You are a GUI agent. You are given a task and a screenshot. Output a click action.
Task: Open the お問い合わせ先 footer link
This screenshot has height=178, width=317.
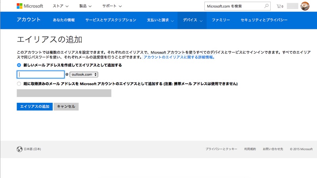tap(273, 149)
